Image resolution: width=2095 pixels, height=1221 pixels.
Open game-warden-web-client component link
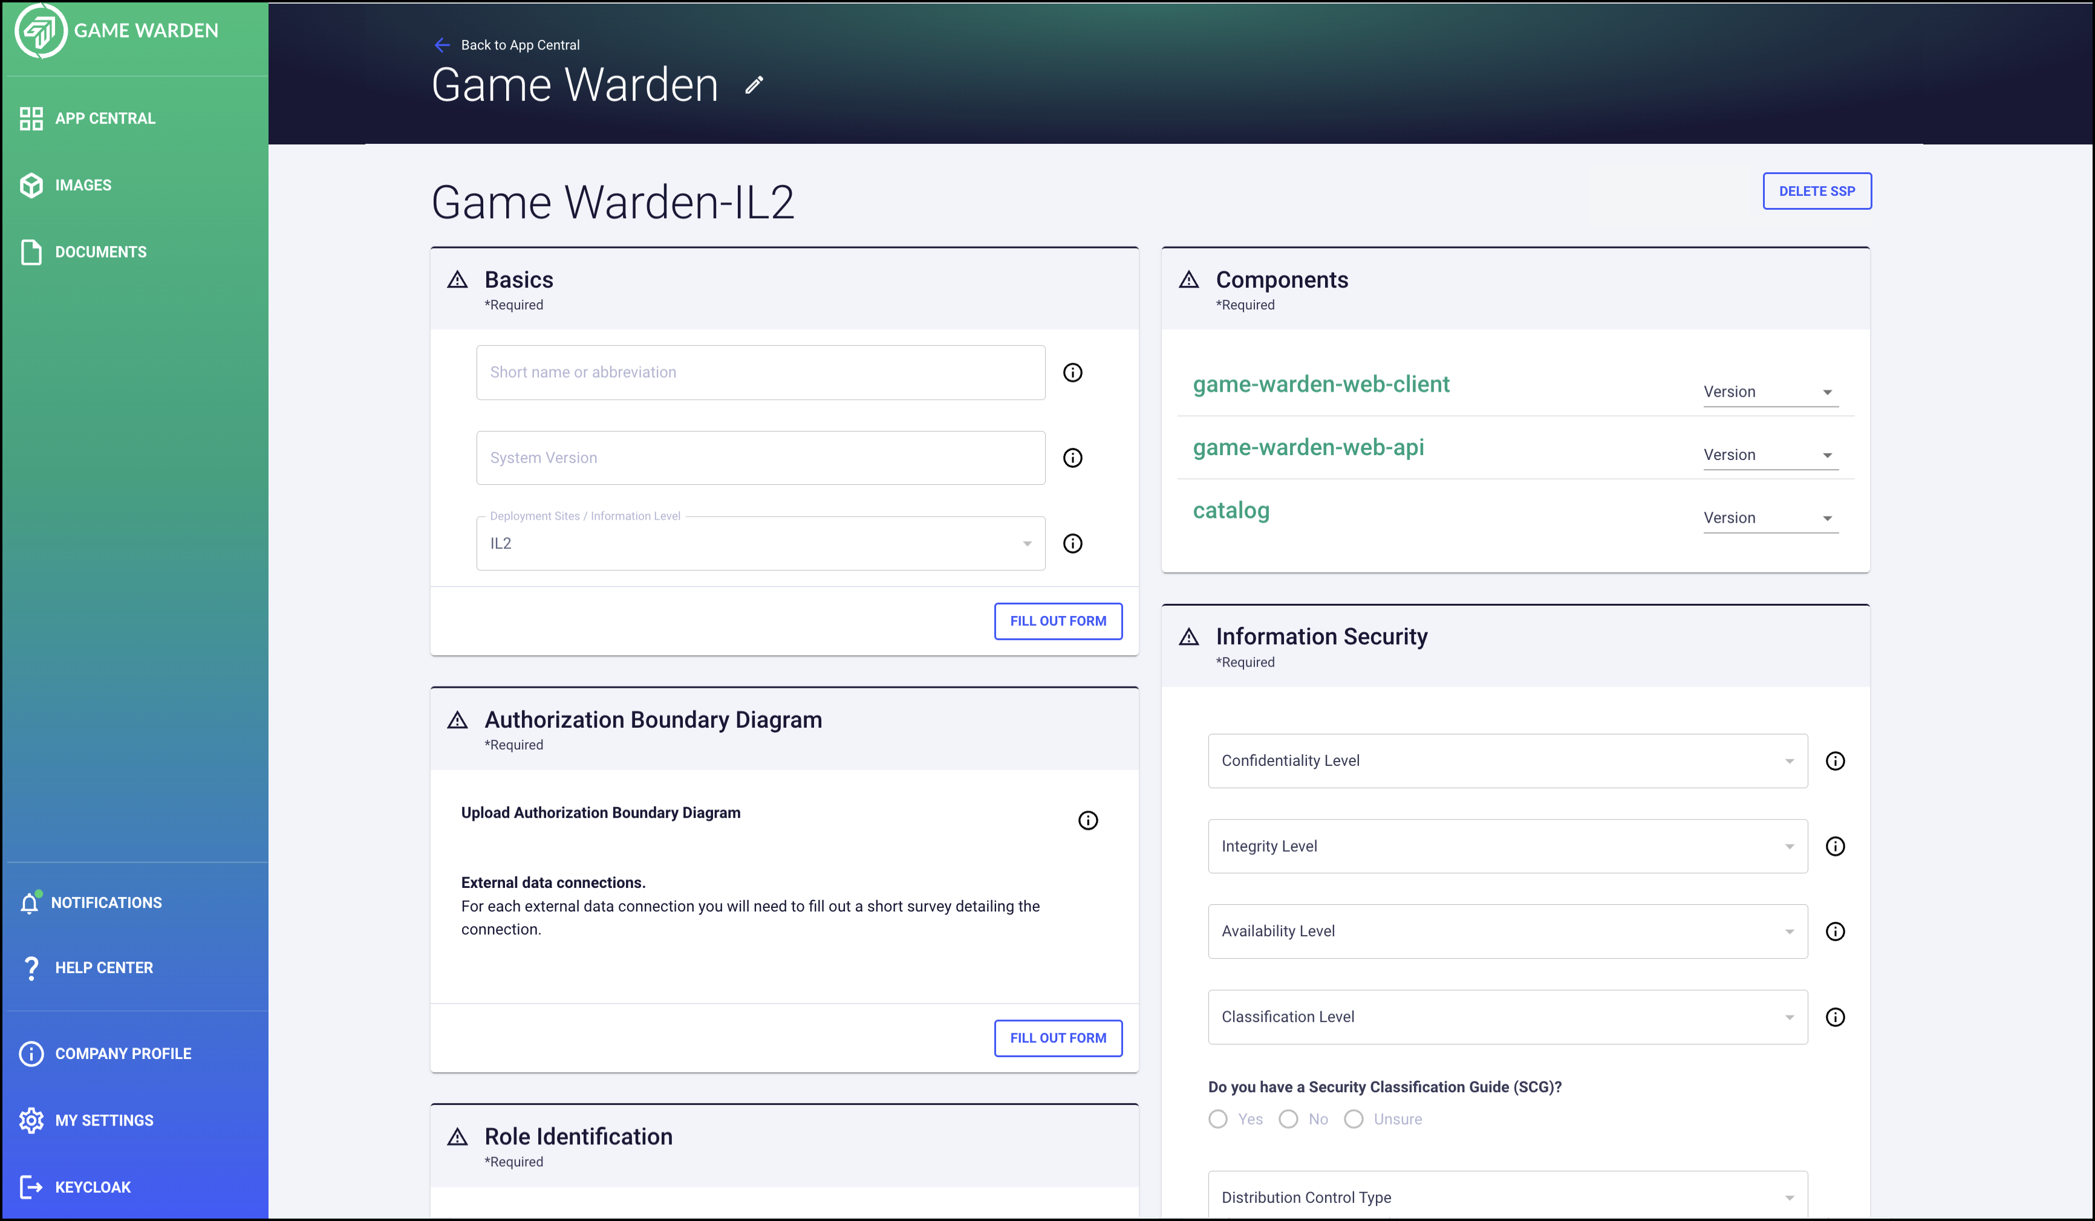tap(1321, 384)
